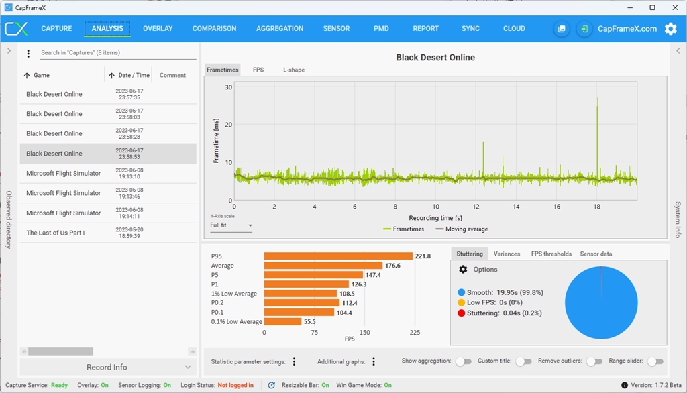Select the ANALYSIS tab
Screen dimensions: 687x393
click(x=107, y=28)
